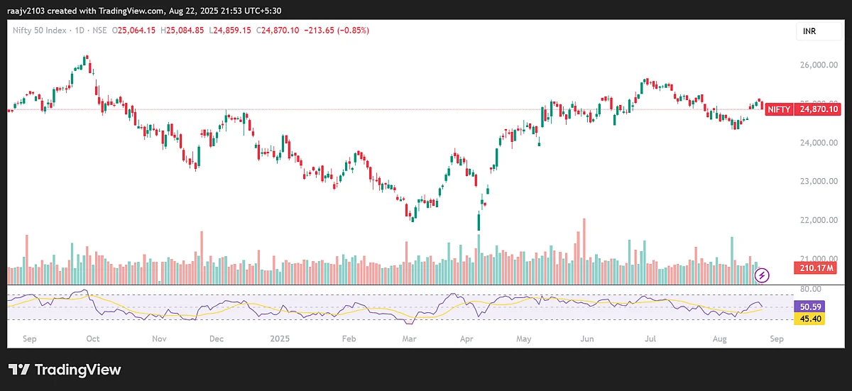Click the Jun label on time axis
This screenshot has width=852, height=391.
587,340
